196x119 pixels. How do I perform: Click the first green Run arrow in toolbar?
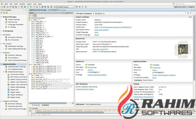[25, 7]
